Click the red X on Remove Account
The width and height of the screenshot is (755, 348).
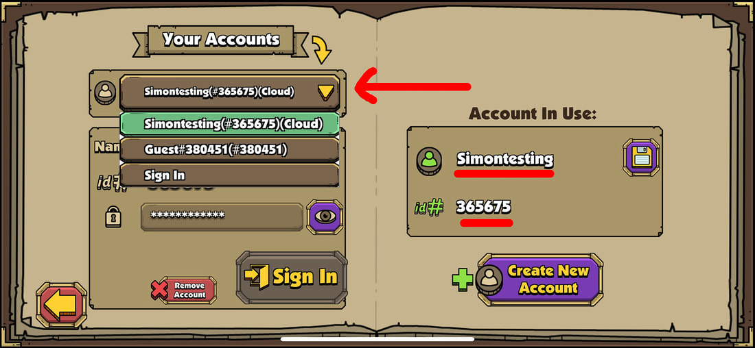coord(159,290)
